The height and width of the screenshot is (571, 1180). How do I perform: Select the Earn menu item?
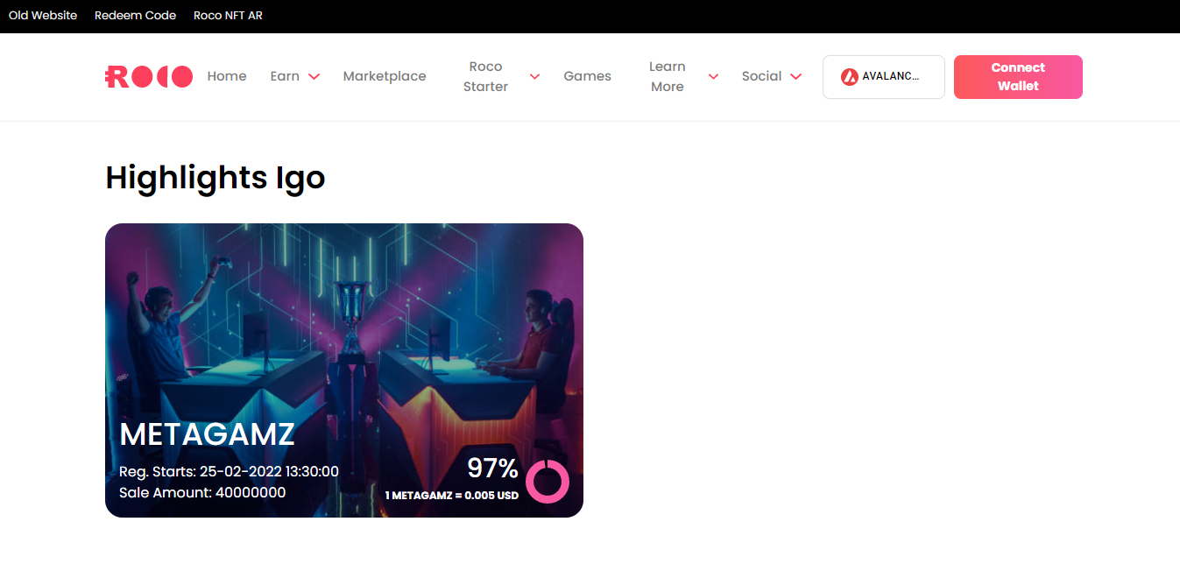point(285,76)
